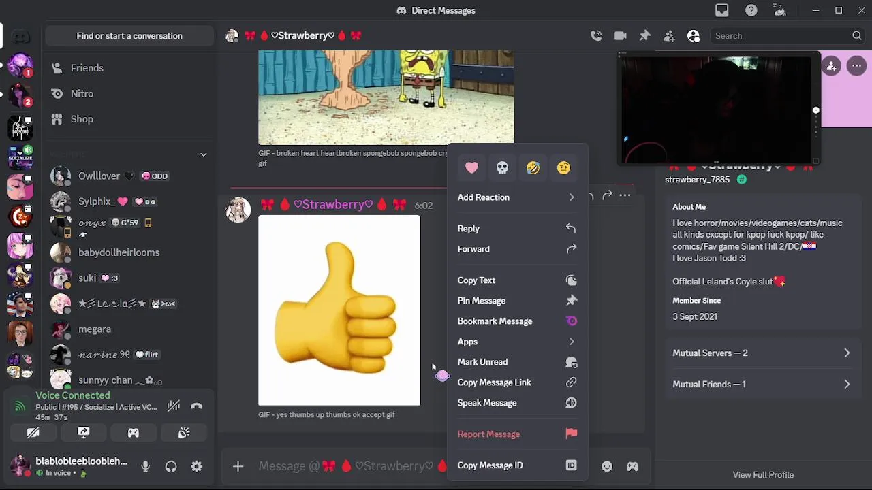Toggle the user profile side panel

(x=694, y=36)
